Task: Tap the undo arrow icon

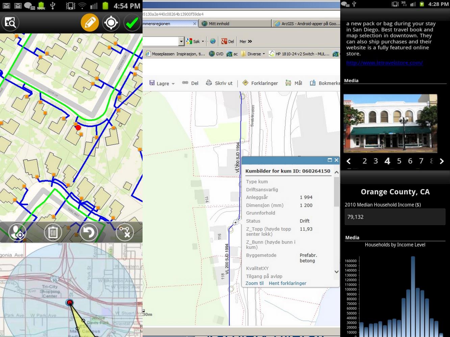Action: pyautogui.click(x=89, y=232)
